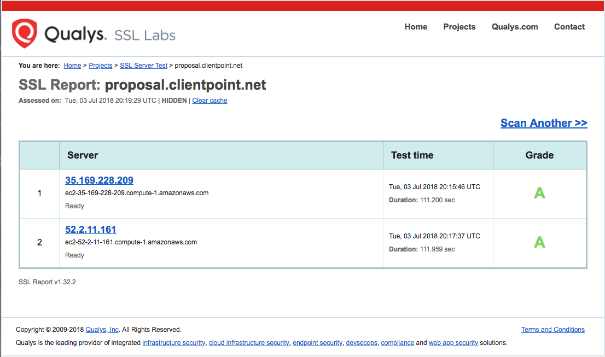Open the report for server 52.2.11.161
The height and width of the screenshot is (357, 605).
click(x=91, y=230)
